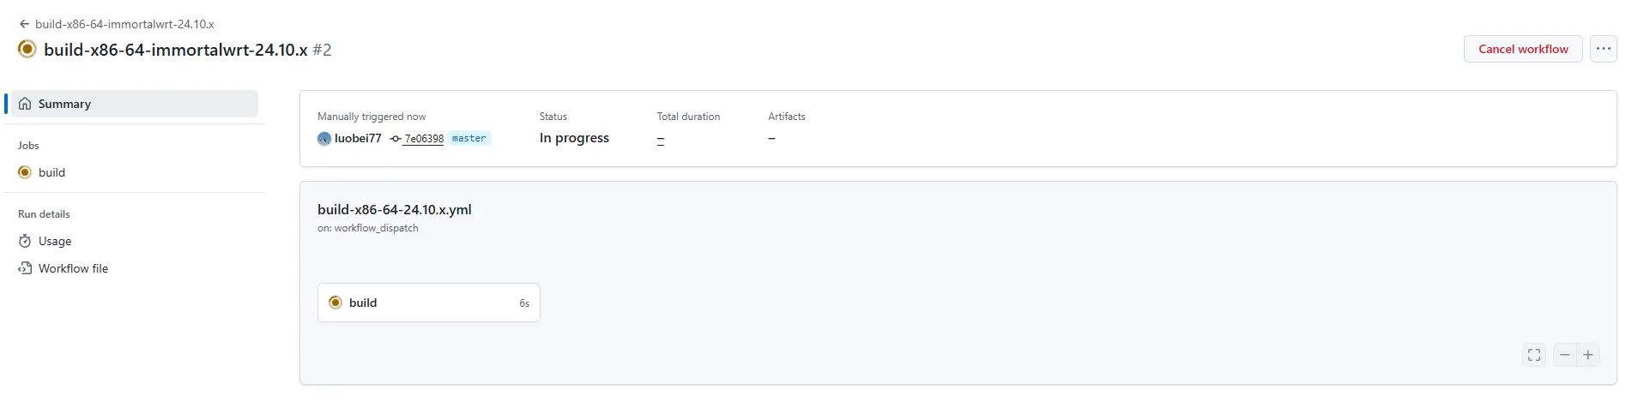Screen dimensions: 1638x414
Task: Open the Workflow file page
Action: click(73, 268)
